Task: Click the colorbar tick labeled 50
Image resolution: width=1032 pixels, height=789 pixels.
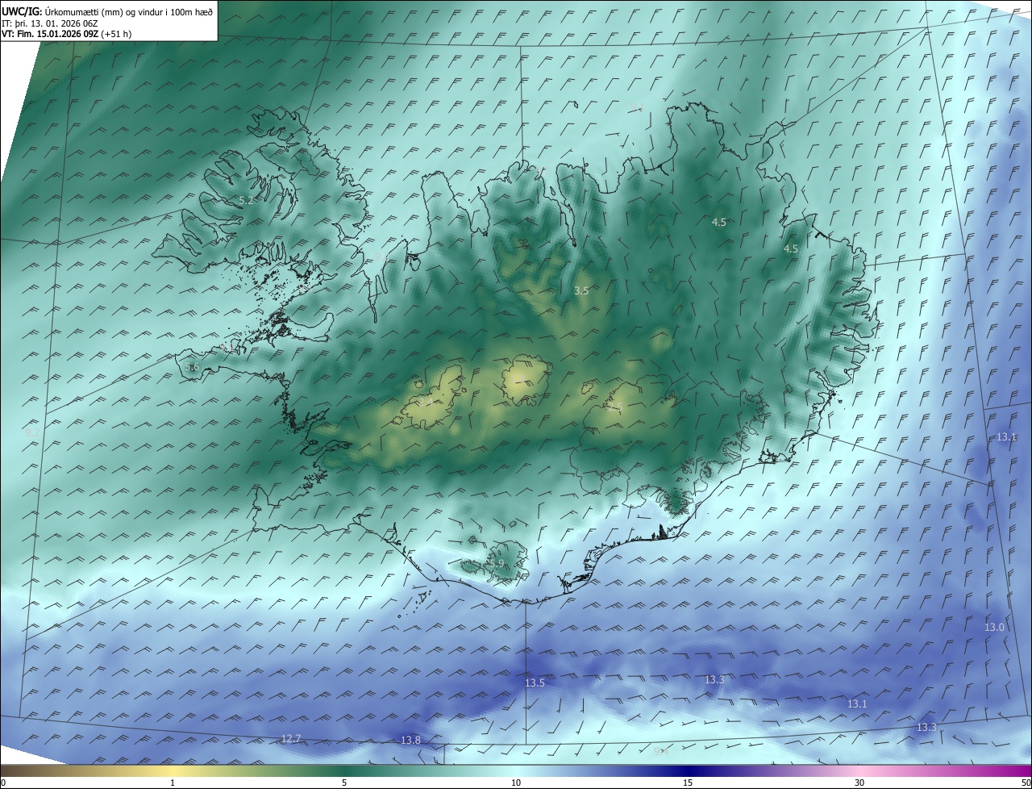Action: click(x=1026, y=783)
